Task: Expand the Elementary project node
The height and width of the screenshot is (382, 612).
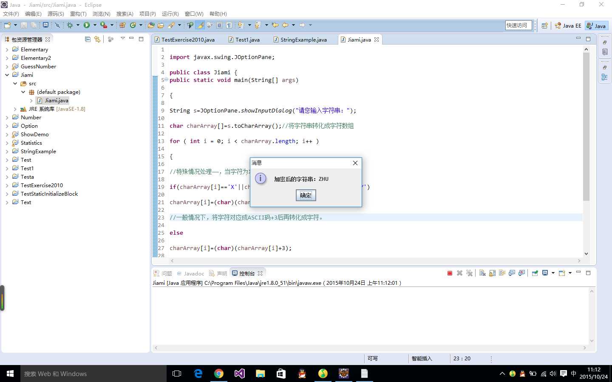Action: [x=7, y=50]
